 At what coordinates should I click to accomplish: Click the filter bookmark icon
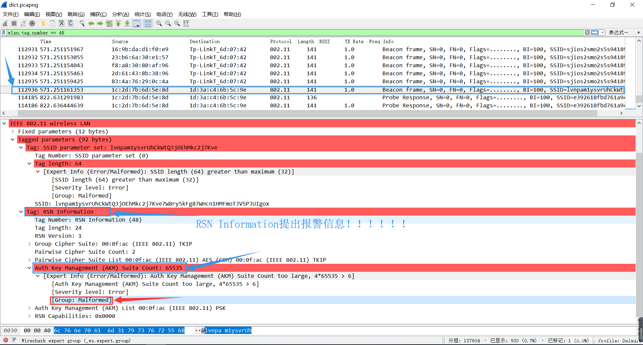coord(4,32)
